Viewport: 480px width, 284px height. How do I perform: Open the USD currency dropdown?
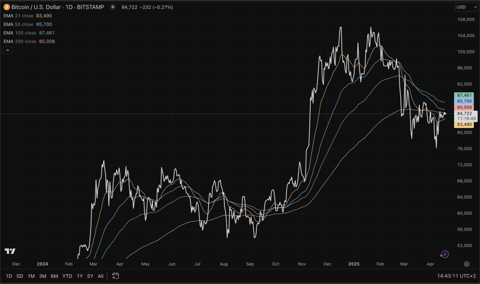[466, 7]
